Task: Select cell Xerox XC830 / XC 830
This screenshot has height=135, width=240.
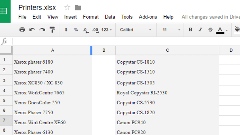Action: 52,80
